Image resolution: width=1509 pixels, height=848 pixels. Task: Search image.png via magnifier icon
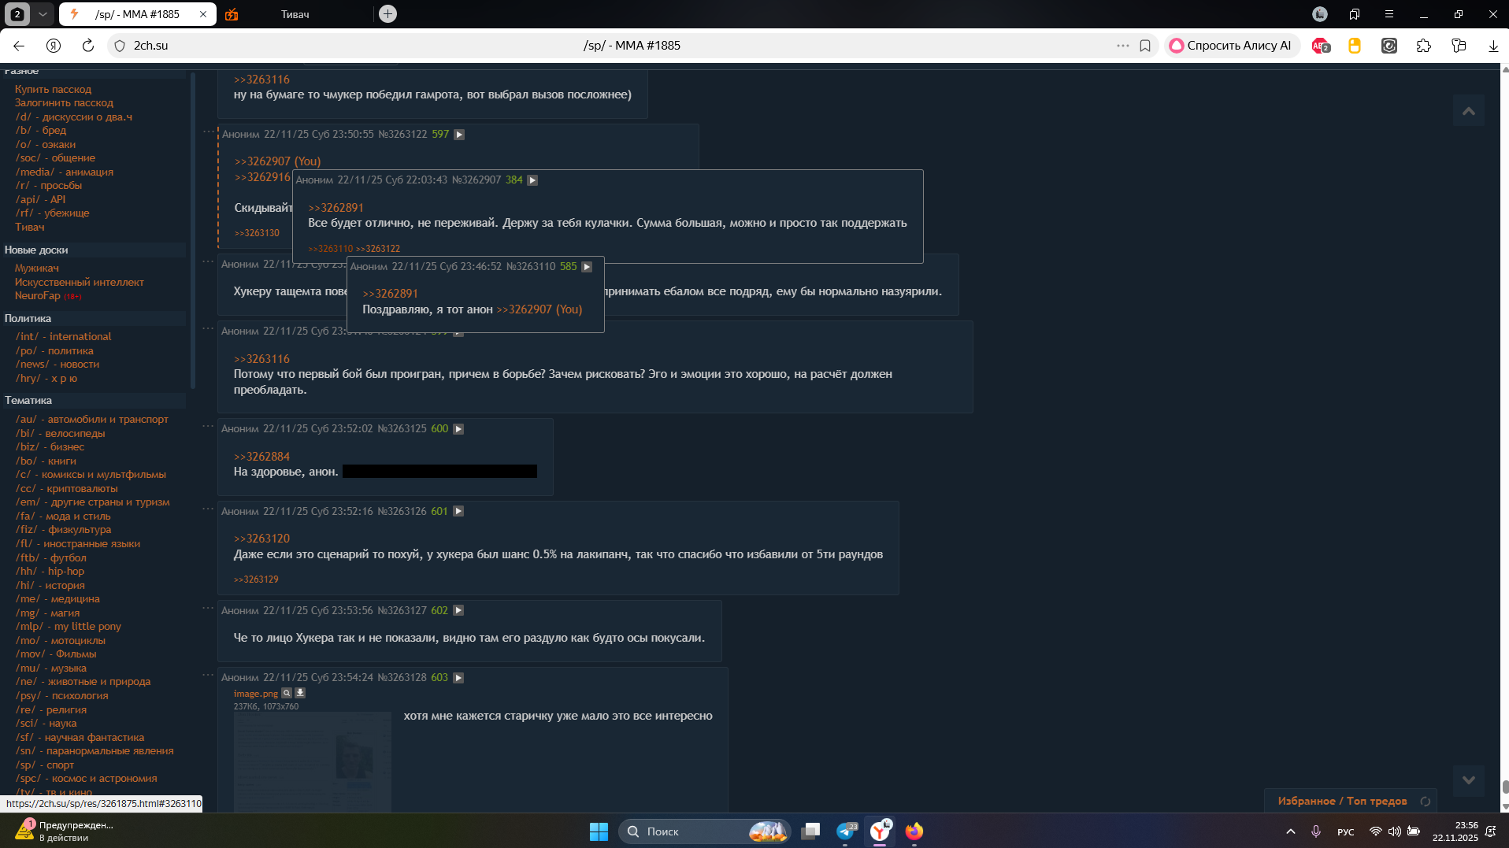287,694
